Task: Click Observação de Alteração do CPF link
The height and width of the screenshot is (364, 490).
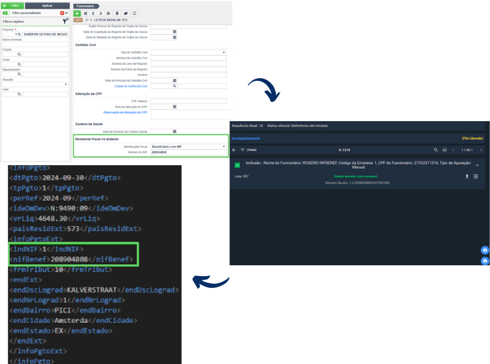Action: tap(125, 112)
